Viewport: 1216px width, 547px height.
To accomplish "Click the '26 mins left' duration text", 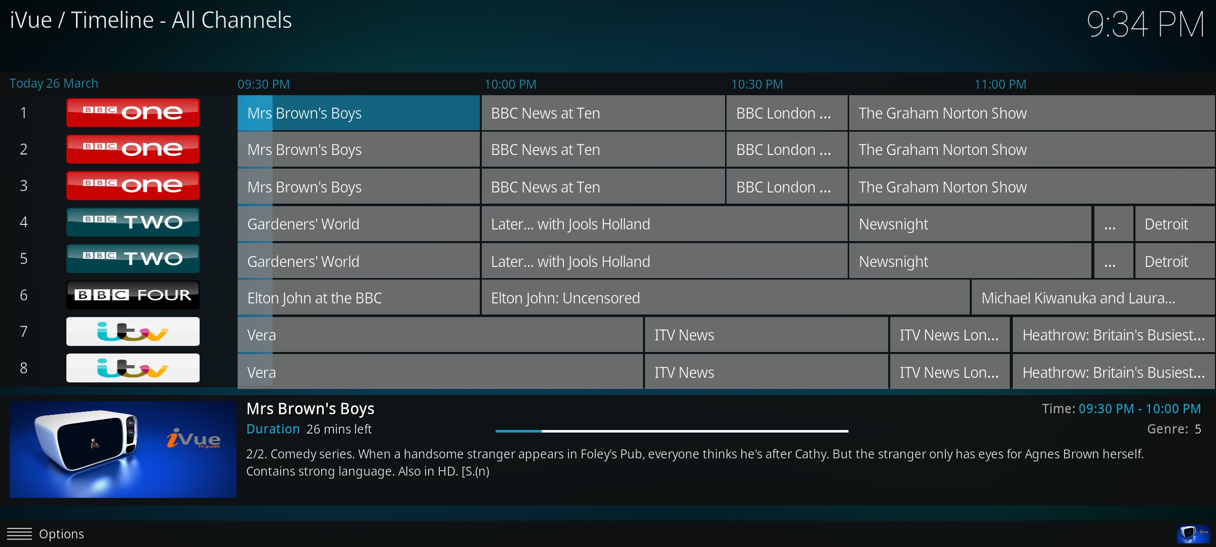I will (x=339, y=429).
